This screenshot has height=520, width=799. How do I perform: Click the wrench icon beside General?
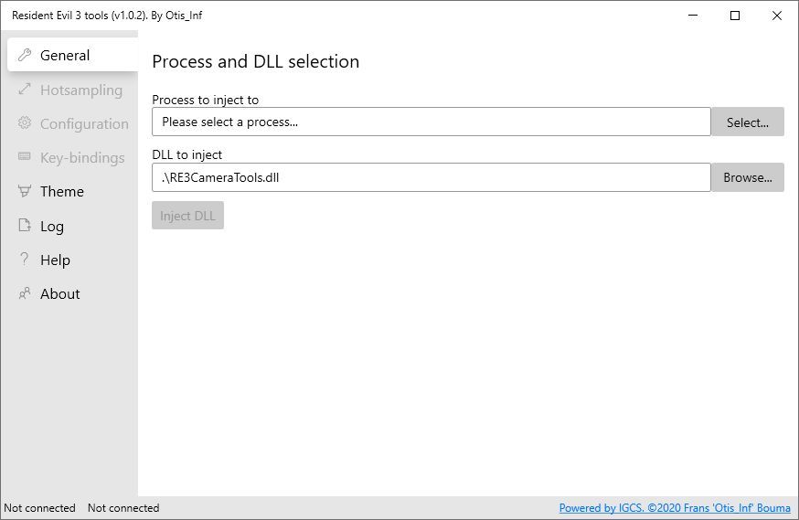pyautogui.click(x=25, y=56)
